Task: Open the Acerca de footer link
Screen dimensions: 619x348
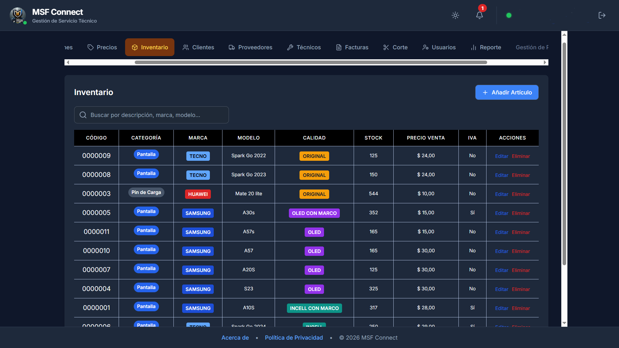Action: pyautogui.click(x=235, y=338)
